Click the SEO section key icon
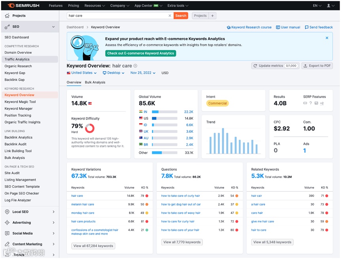 pos(7,27)
